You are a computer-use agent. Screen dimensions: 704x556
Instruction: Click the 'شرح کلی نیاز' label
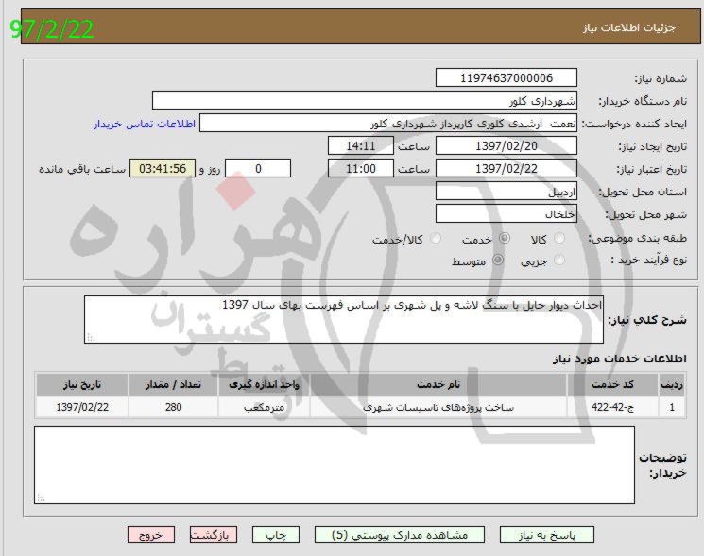647,320
